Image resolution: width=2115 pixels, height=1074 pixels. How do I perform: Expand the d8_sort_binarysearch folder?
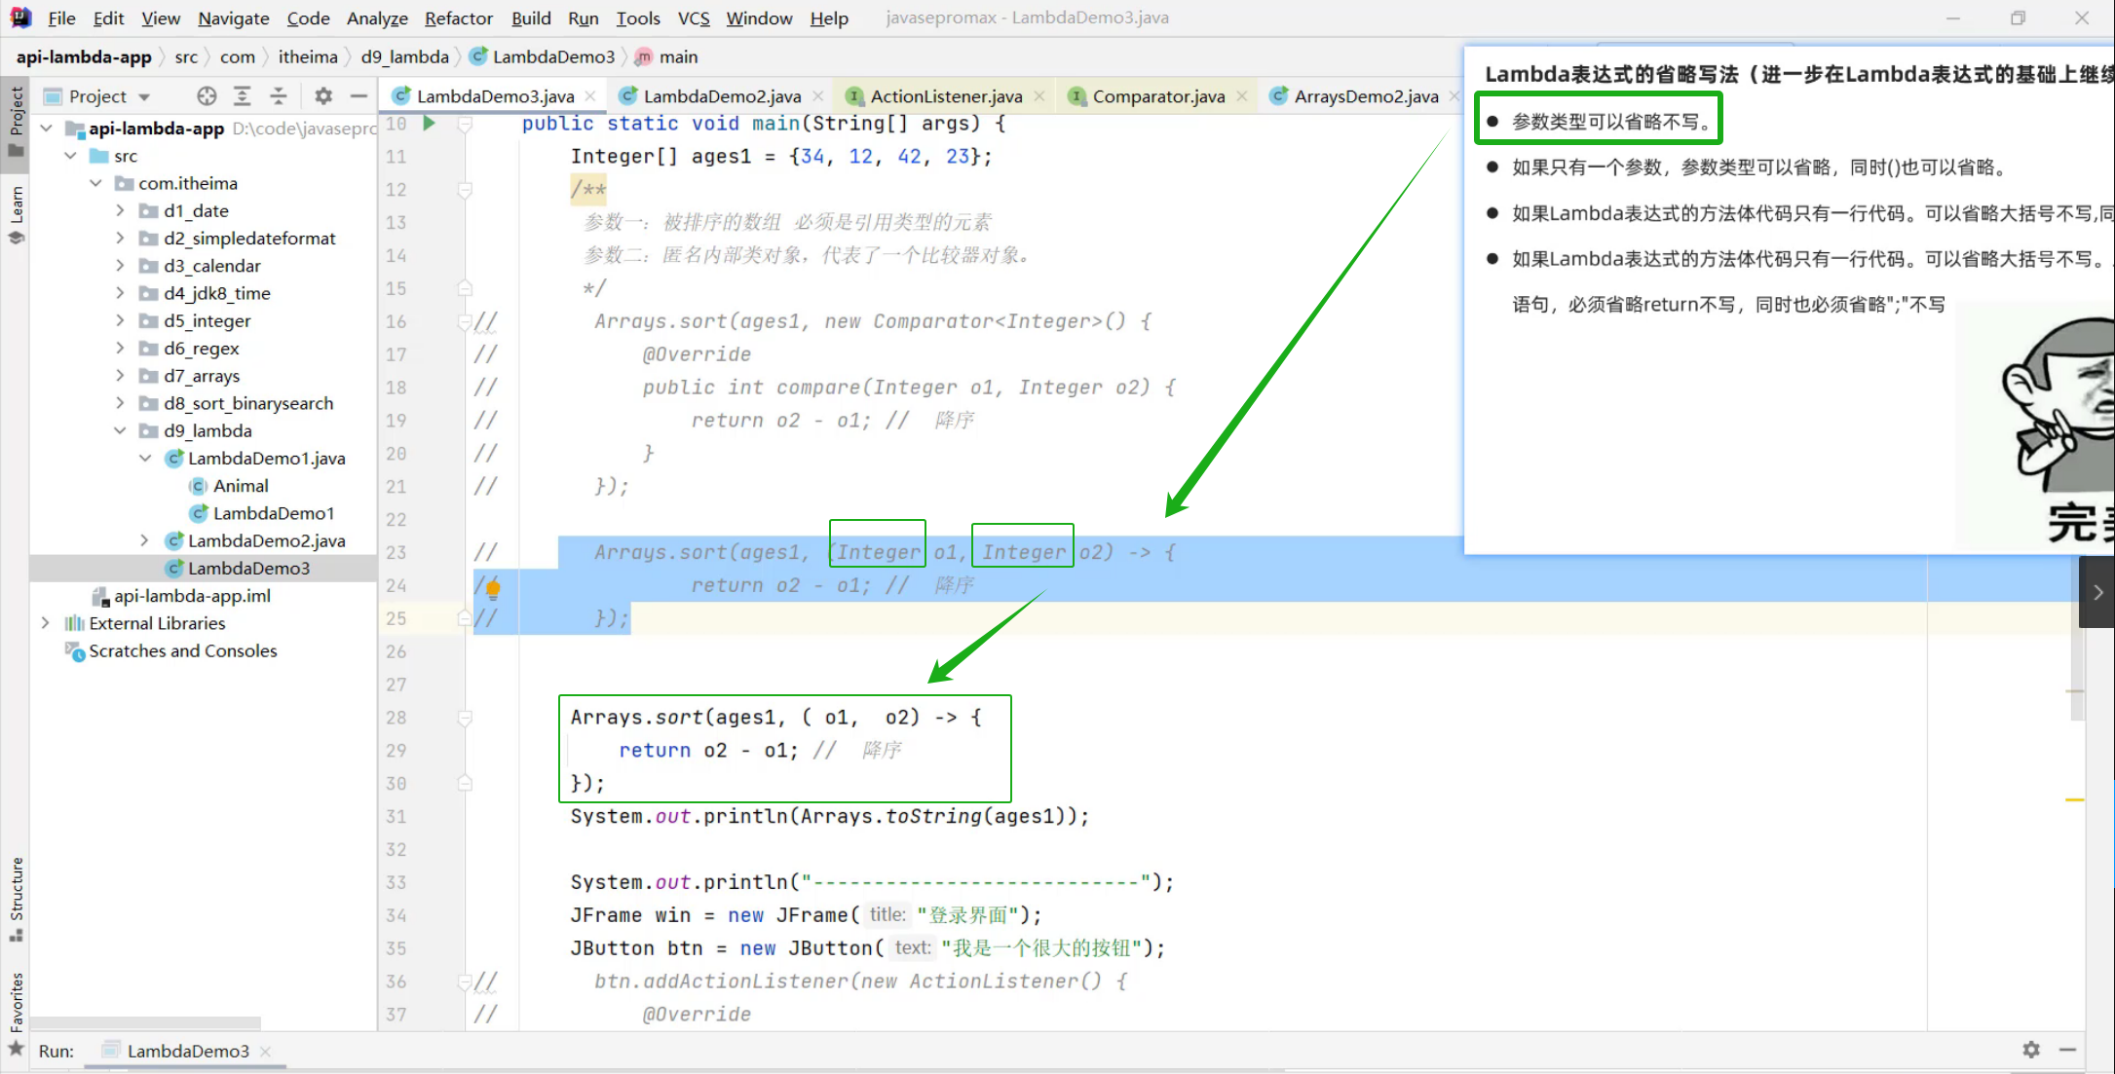(120, 403)
